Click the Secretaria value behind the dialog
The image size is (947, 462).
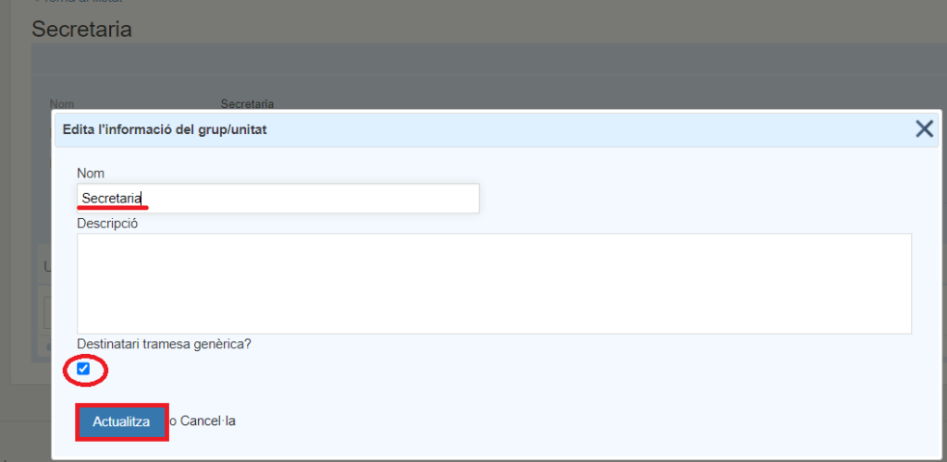(x=247, y=103)
